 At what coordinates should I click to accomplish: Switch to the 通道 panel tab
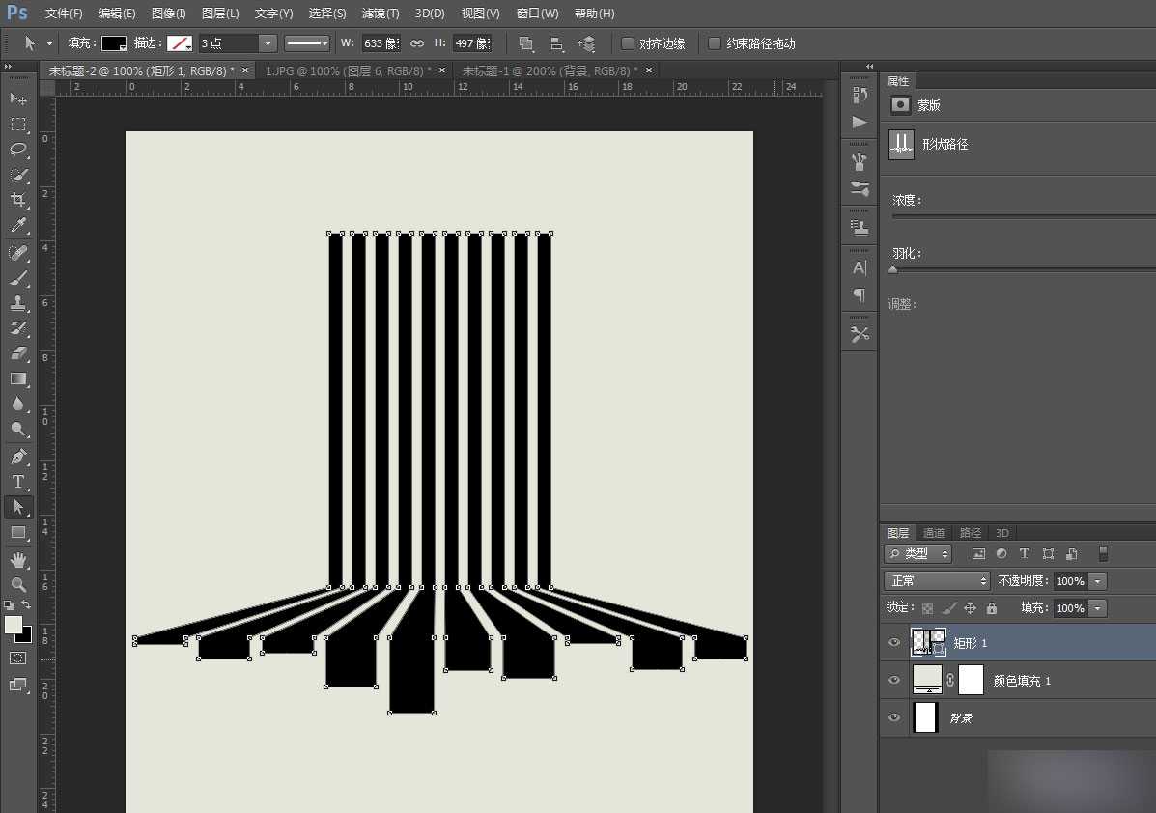[934, 533]
